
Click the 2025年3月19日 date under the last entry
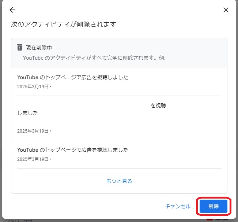point(33,159)
